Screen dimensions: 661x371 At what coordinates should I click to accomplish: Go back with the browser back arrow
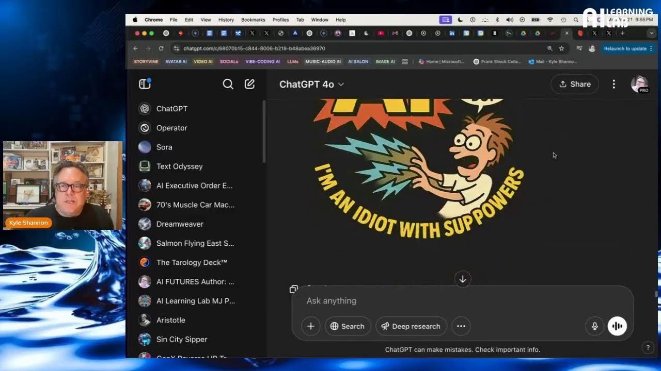tap(135, 48)
